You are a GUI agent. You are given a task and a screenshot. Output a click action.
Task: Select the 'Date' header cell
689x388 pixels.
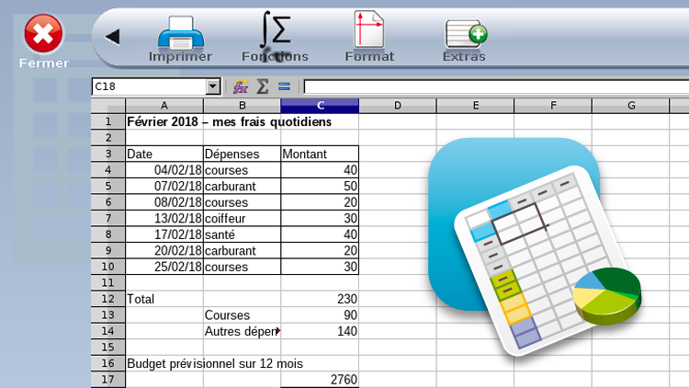click(164, 154)
